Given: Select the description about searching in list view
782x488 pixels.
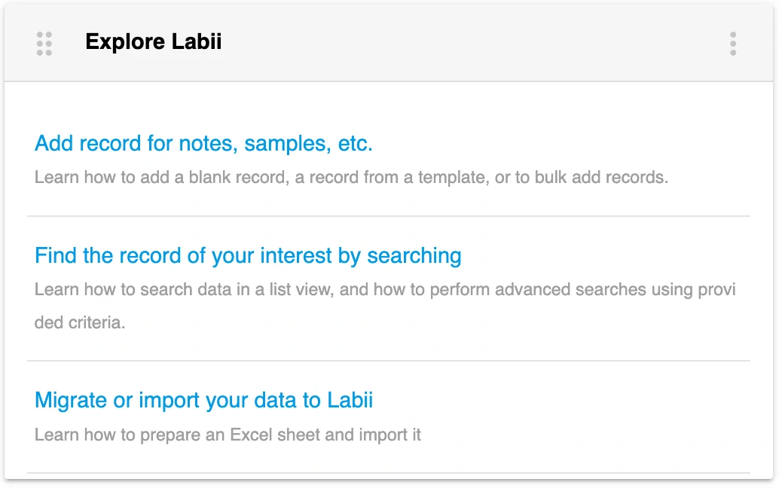Looking at the screenshot, I should (x=384, y=290).
